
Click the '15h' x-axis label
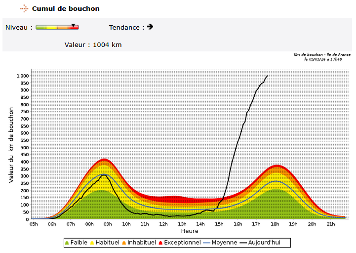(x=219, y=224)
